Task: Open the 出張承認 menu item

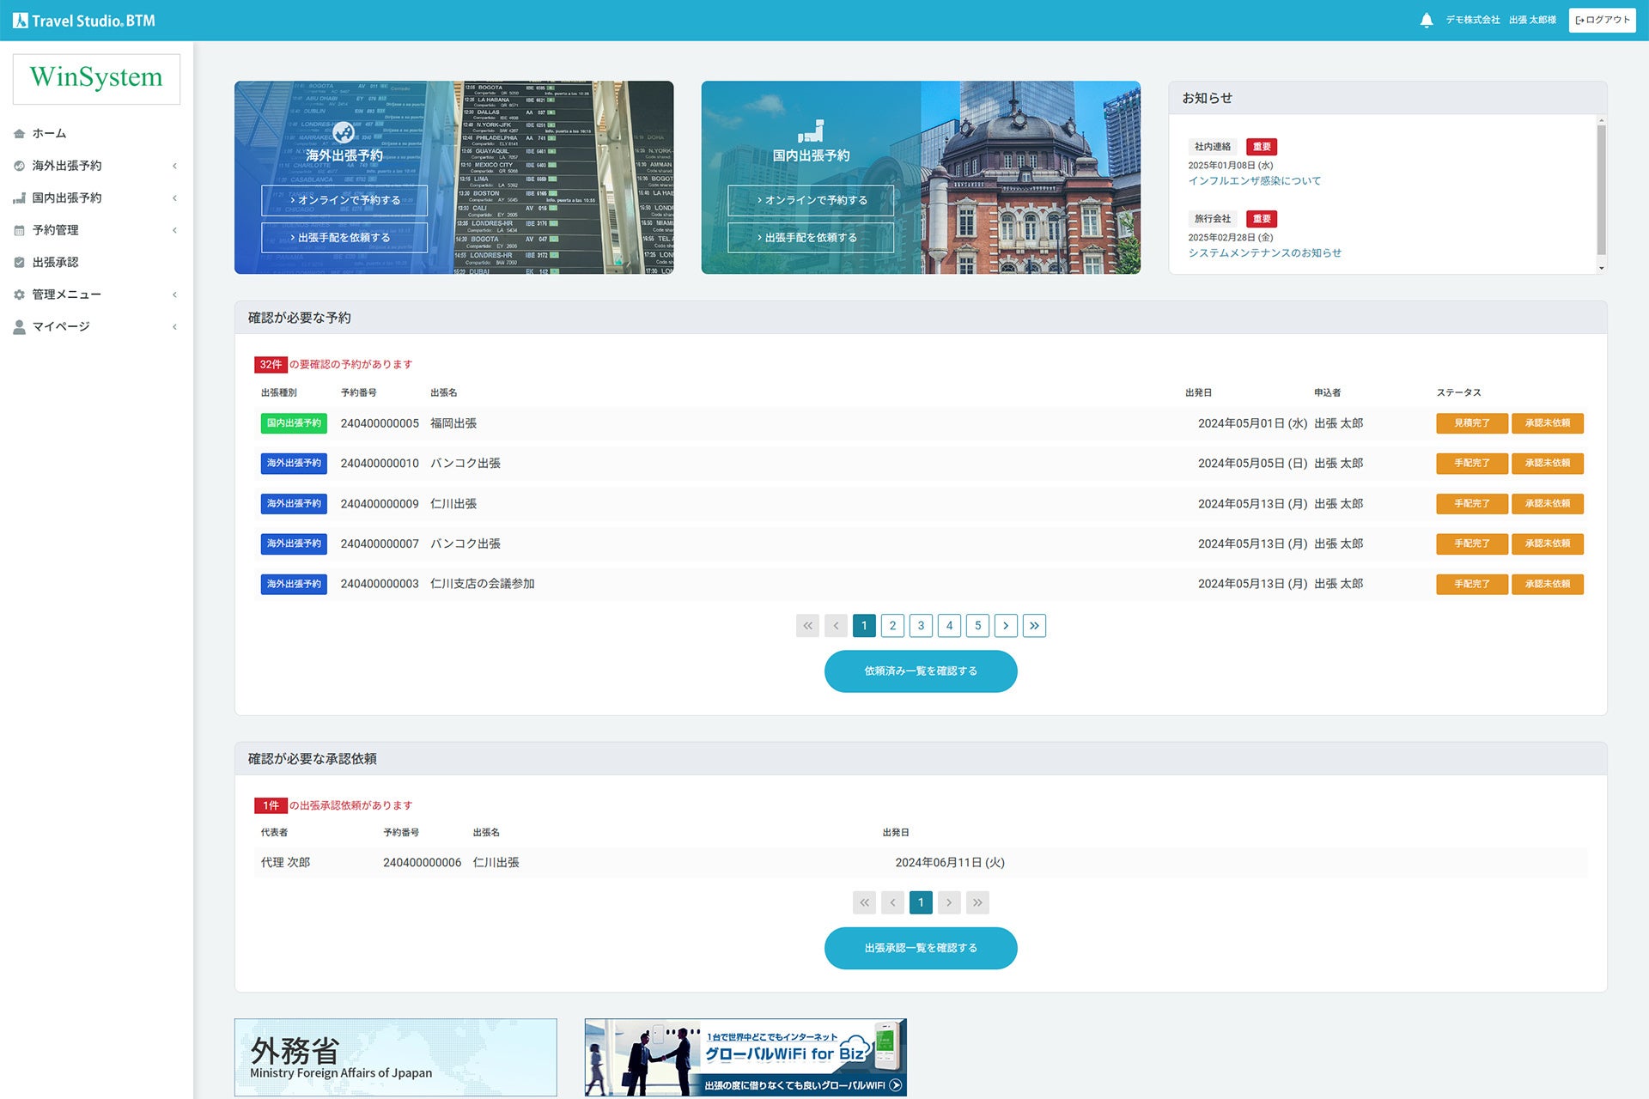Action: tap(55, 263)
